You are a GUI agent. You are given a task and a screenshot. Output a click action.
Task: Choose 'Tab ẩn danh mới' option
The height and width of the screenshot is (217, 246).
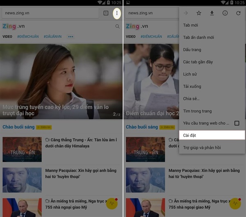(212, 37)
